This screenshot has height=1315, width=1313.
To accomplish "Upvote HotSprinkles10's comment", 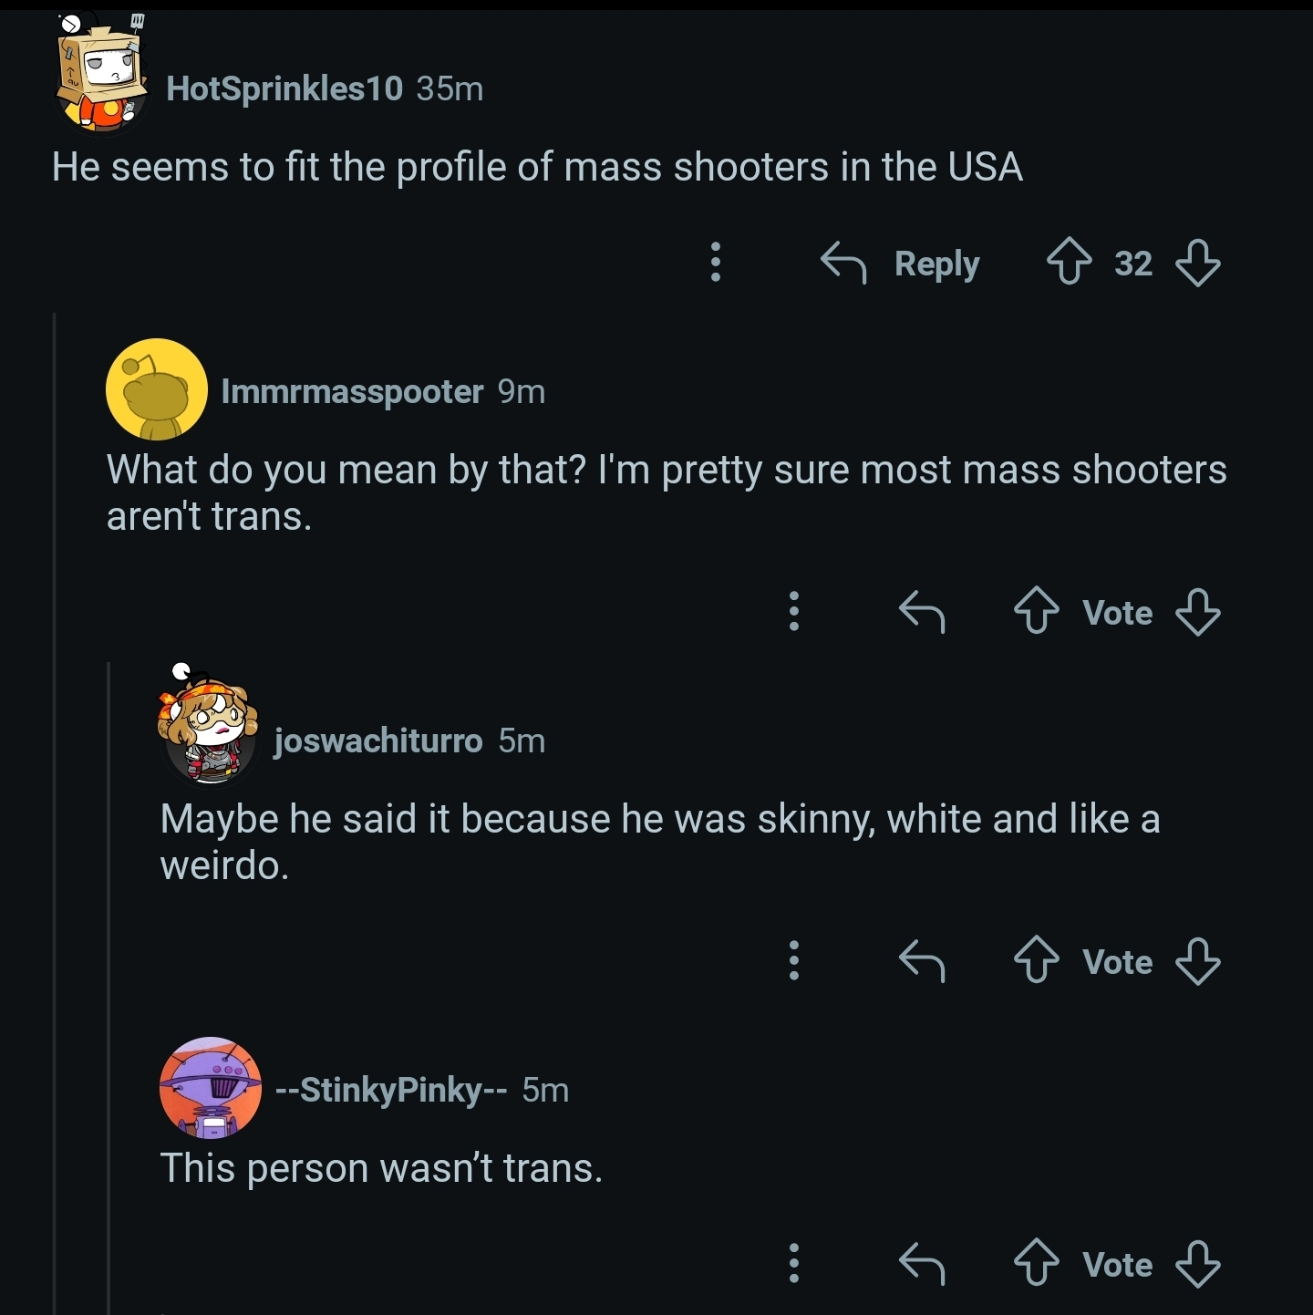I will 1069,263.
